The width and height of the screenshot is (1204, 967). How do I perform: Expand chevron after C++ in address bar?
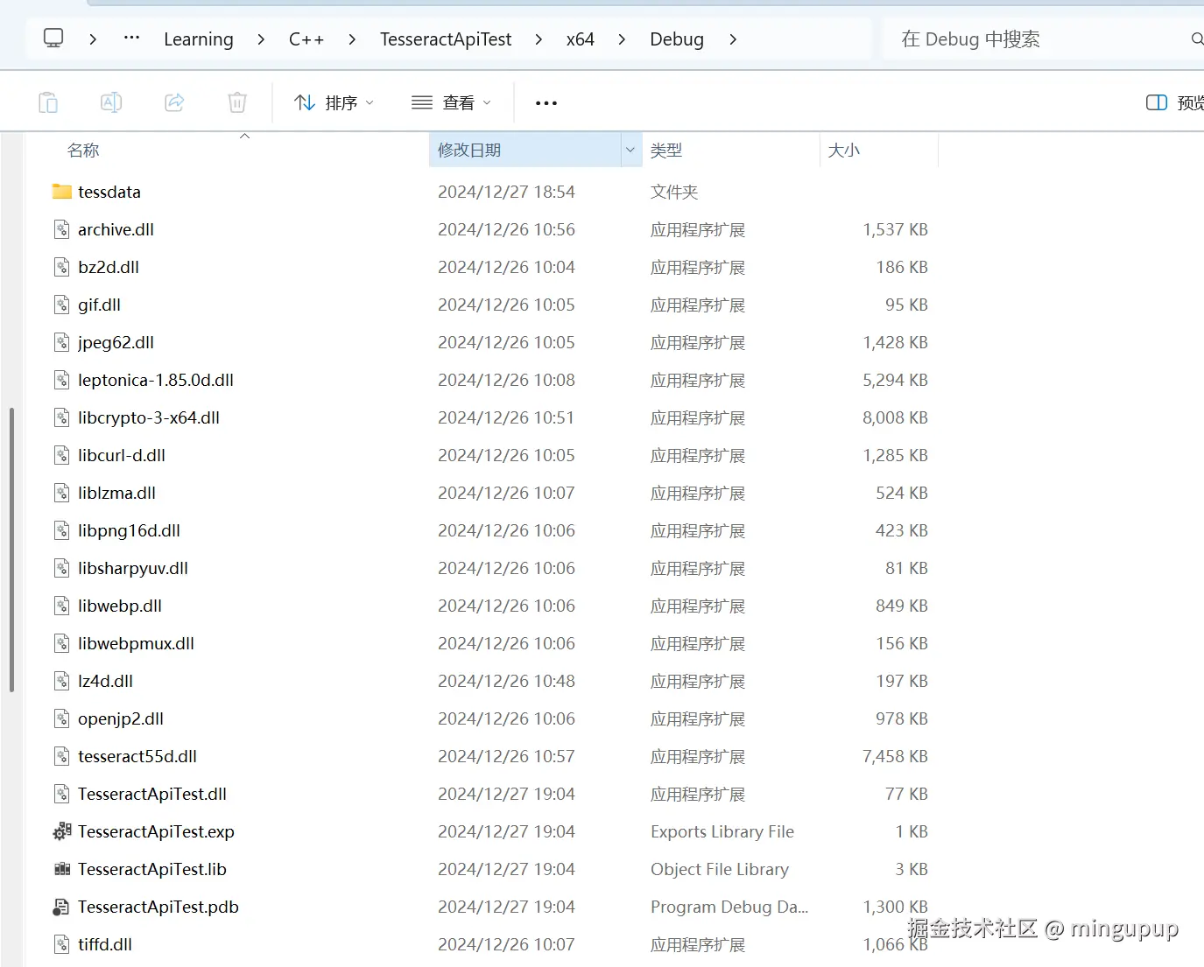(x=352, y=39)
